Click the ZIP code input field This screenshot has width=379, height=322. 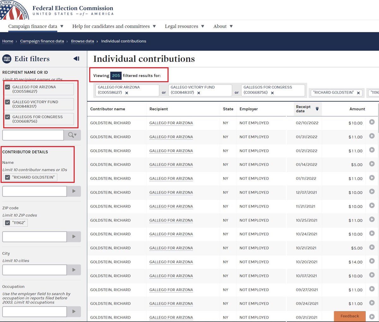pyautogui.click(x=34, y=237)
